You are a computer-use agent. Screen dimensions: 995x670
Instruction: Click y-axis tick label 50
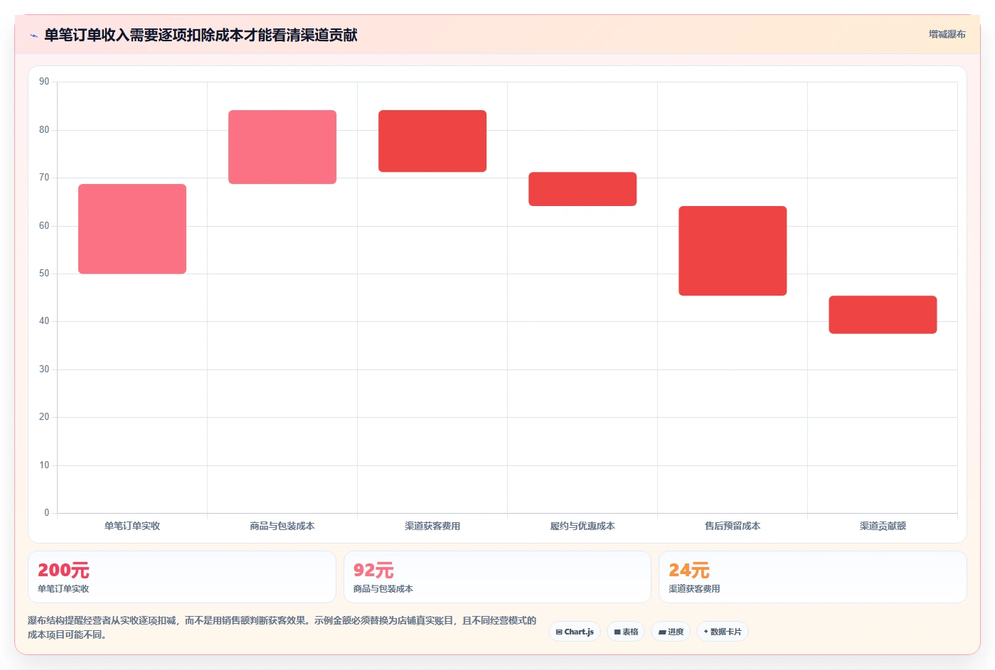(x=44, y=274)
